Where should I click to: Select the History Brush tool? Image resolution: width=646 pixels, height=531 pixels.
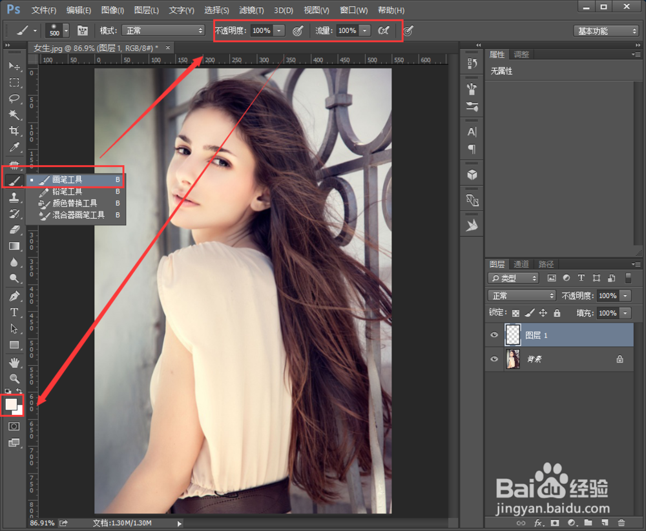coord(14,213)
